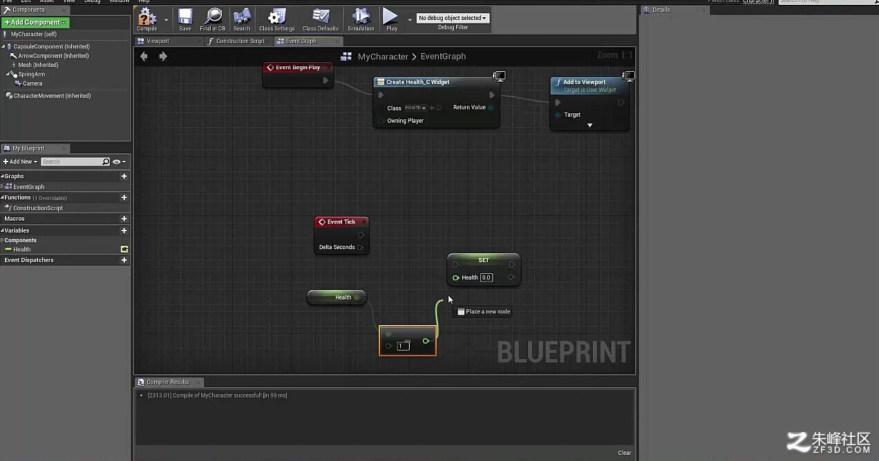Navigate forward with the right arrow

(163, 57)
